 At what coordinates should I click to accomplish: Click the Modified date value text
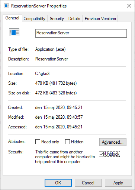pos(59,117)
